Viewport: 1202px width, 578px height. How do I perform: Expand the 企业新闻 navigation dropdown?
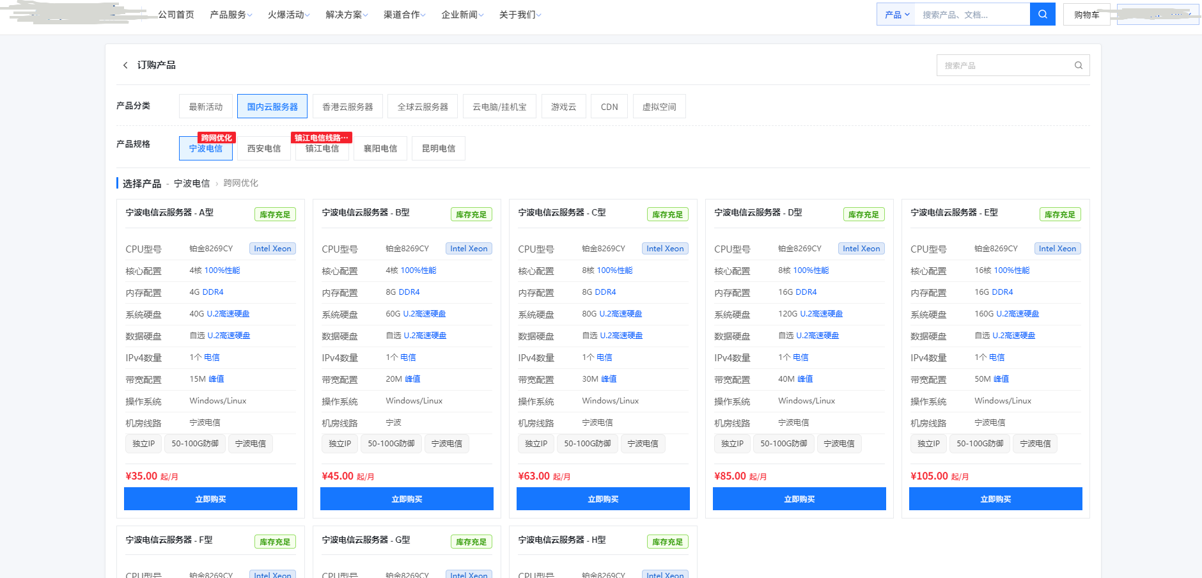click(462, 15)
